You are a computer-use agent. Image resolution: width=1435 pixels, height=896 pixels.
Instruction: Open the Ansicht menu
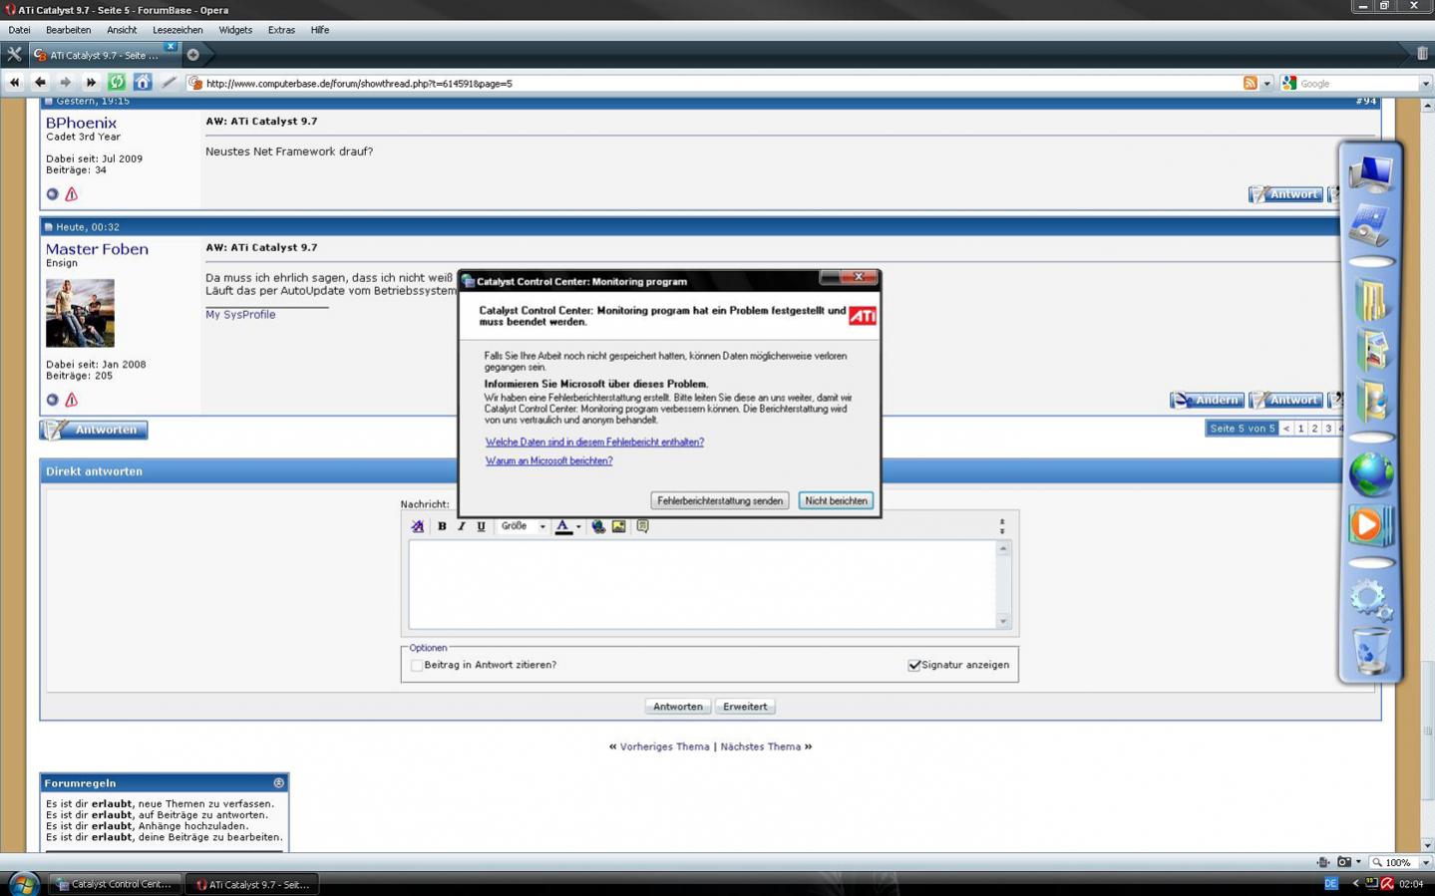pyautogui.click(x=122, y=30)
